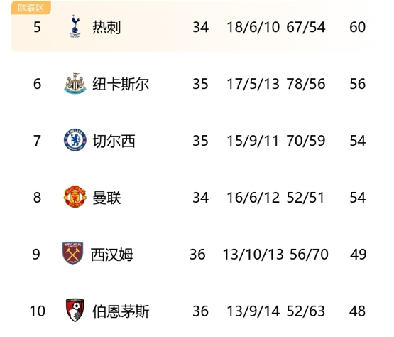This screenshot has height=337, width=394.
Task: Click the Chelsea club badge
Action: 75,140
